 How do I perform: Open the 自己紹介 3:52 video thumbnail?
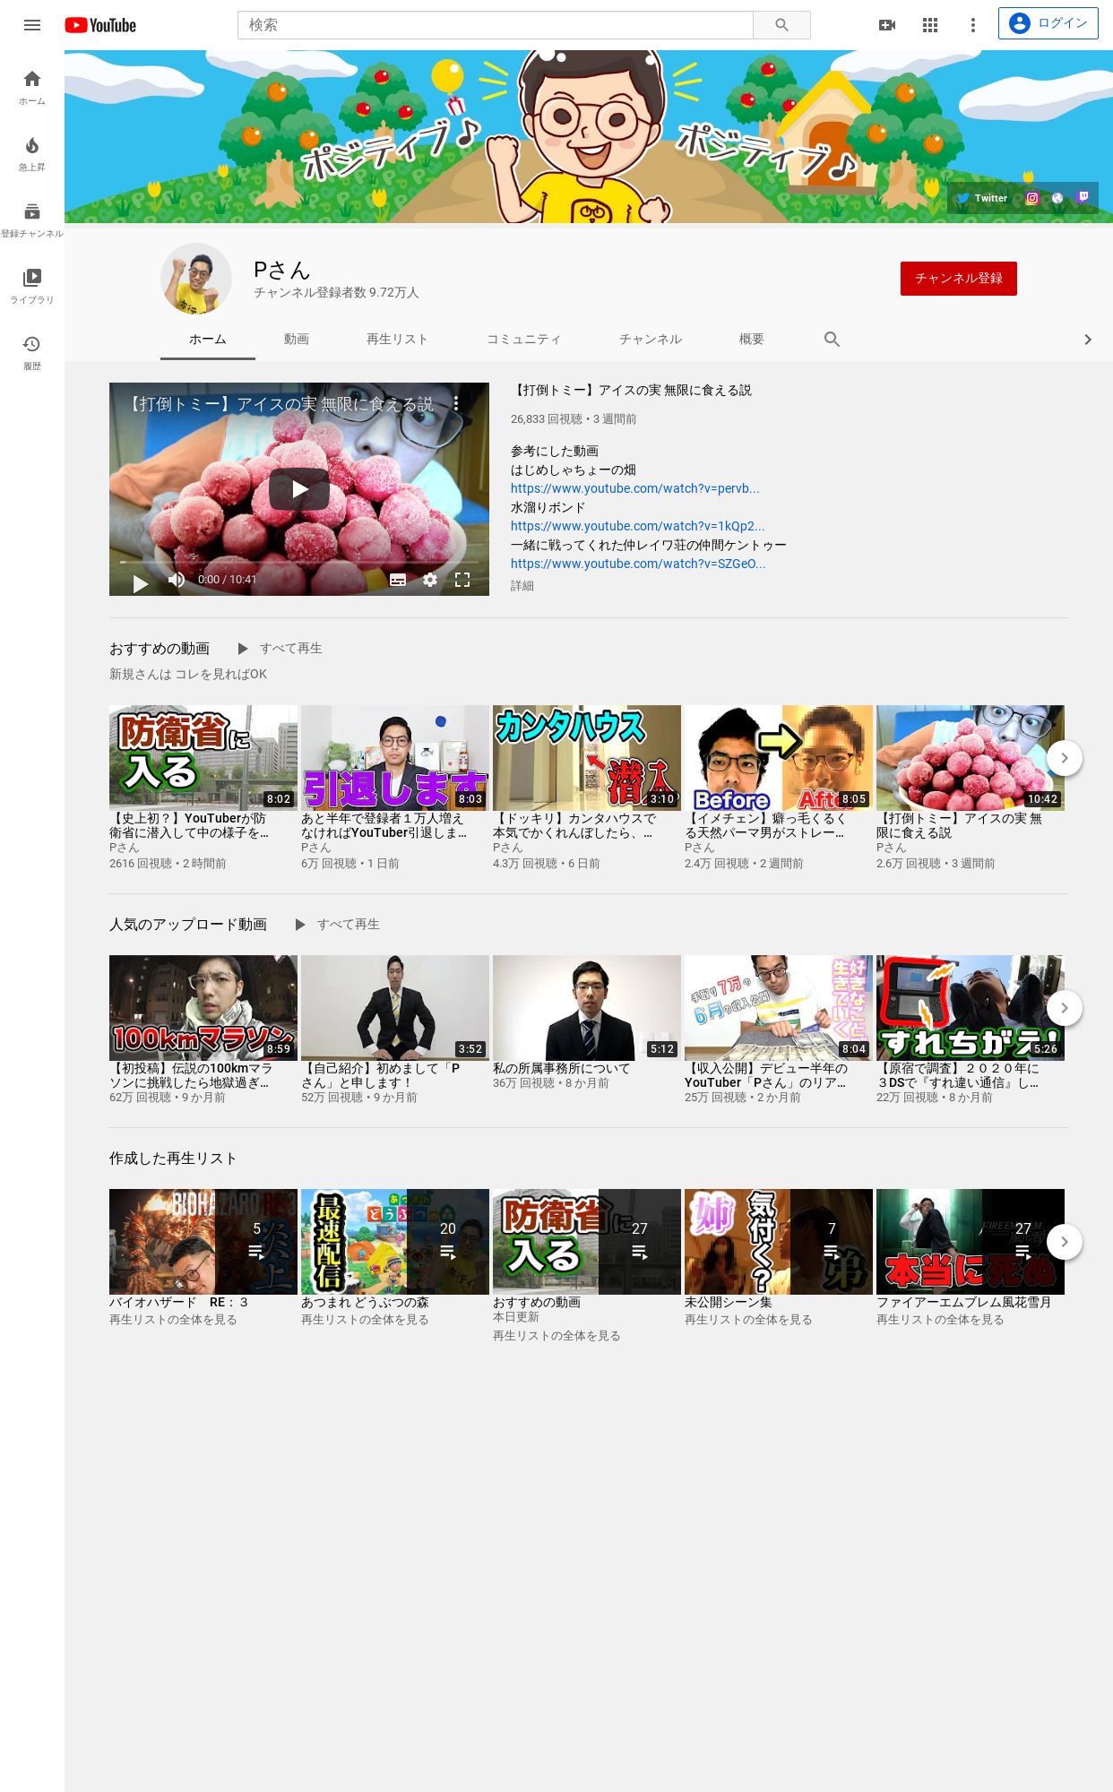[x=395, y=1008]
